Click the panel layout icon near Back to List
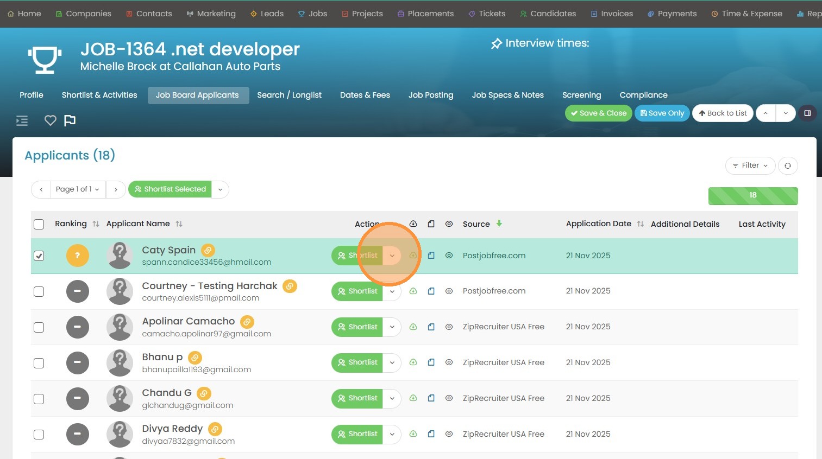The height and width of the screenshot is (459, 822). [x=807, y=113]
